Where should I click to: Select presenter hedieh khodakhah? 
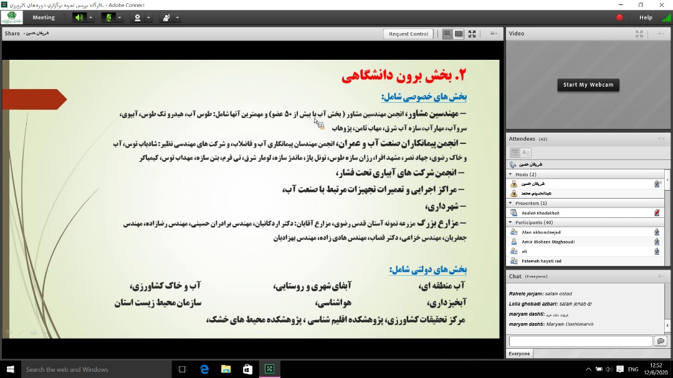point(585,213)
